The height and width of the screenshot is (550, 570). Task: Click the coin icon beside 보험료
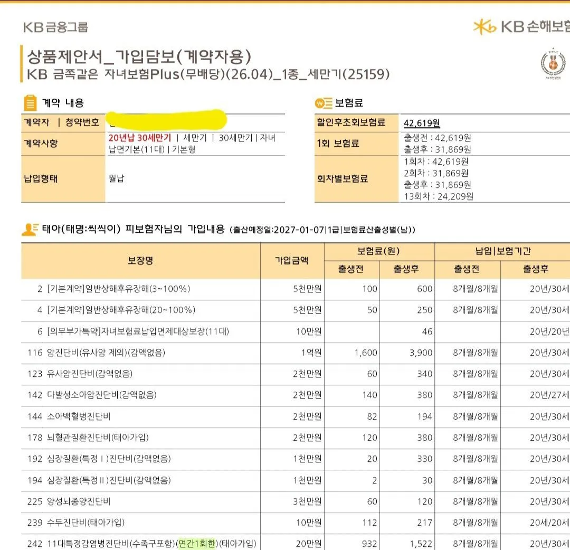[324, 103]
